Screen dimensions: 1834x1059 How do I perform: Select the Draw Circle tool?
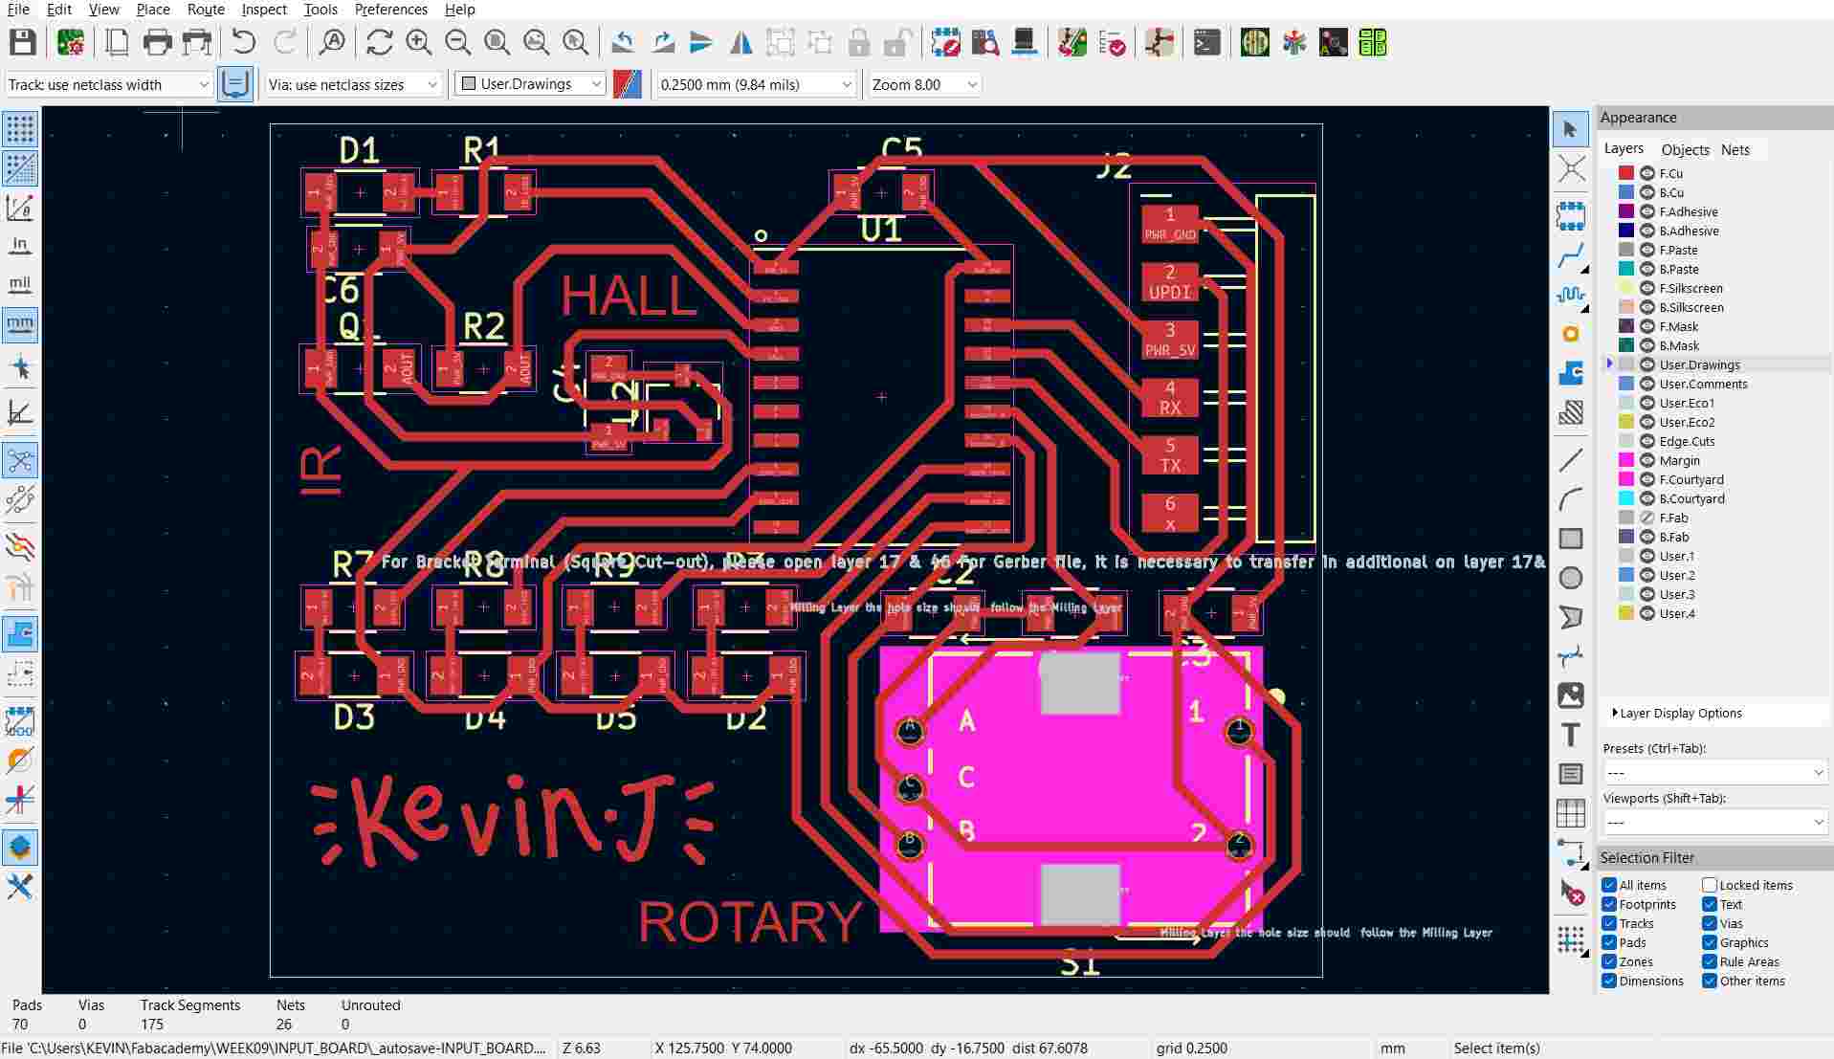pos(1570,578)
